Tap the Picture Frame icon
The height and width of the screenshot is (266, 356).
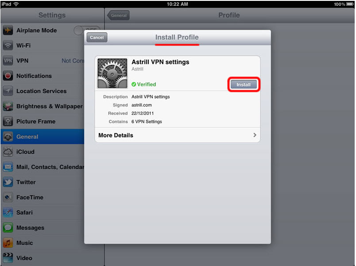(8, 121)
